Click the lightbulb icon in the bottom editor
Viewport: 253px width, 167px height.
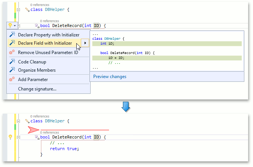click(x=10, y=137)
